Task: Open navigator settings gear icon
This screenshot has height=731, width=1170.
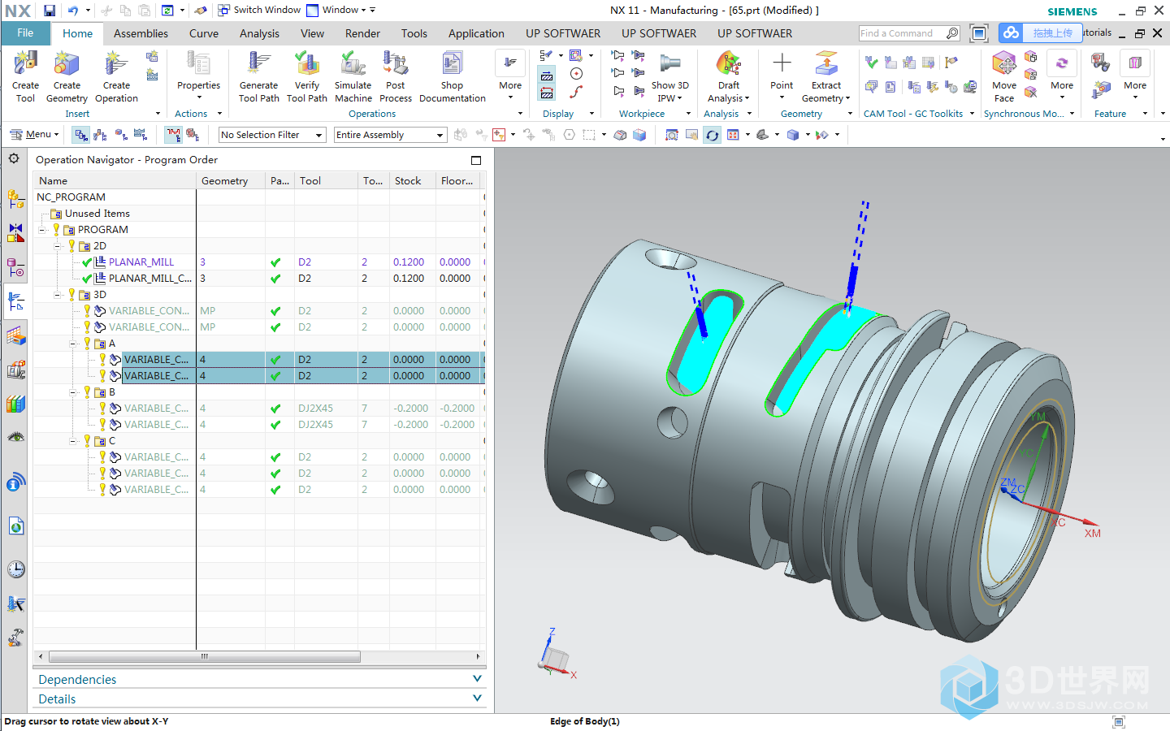Action: pyautogui.click(x=14, y=158)
